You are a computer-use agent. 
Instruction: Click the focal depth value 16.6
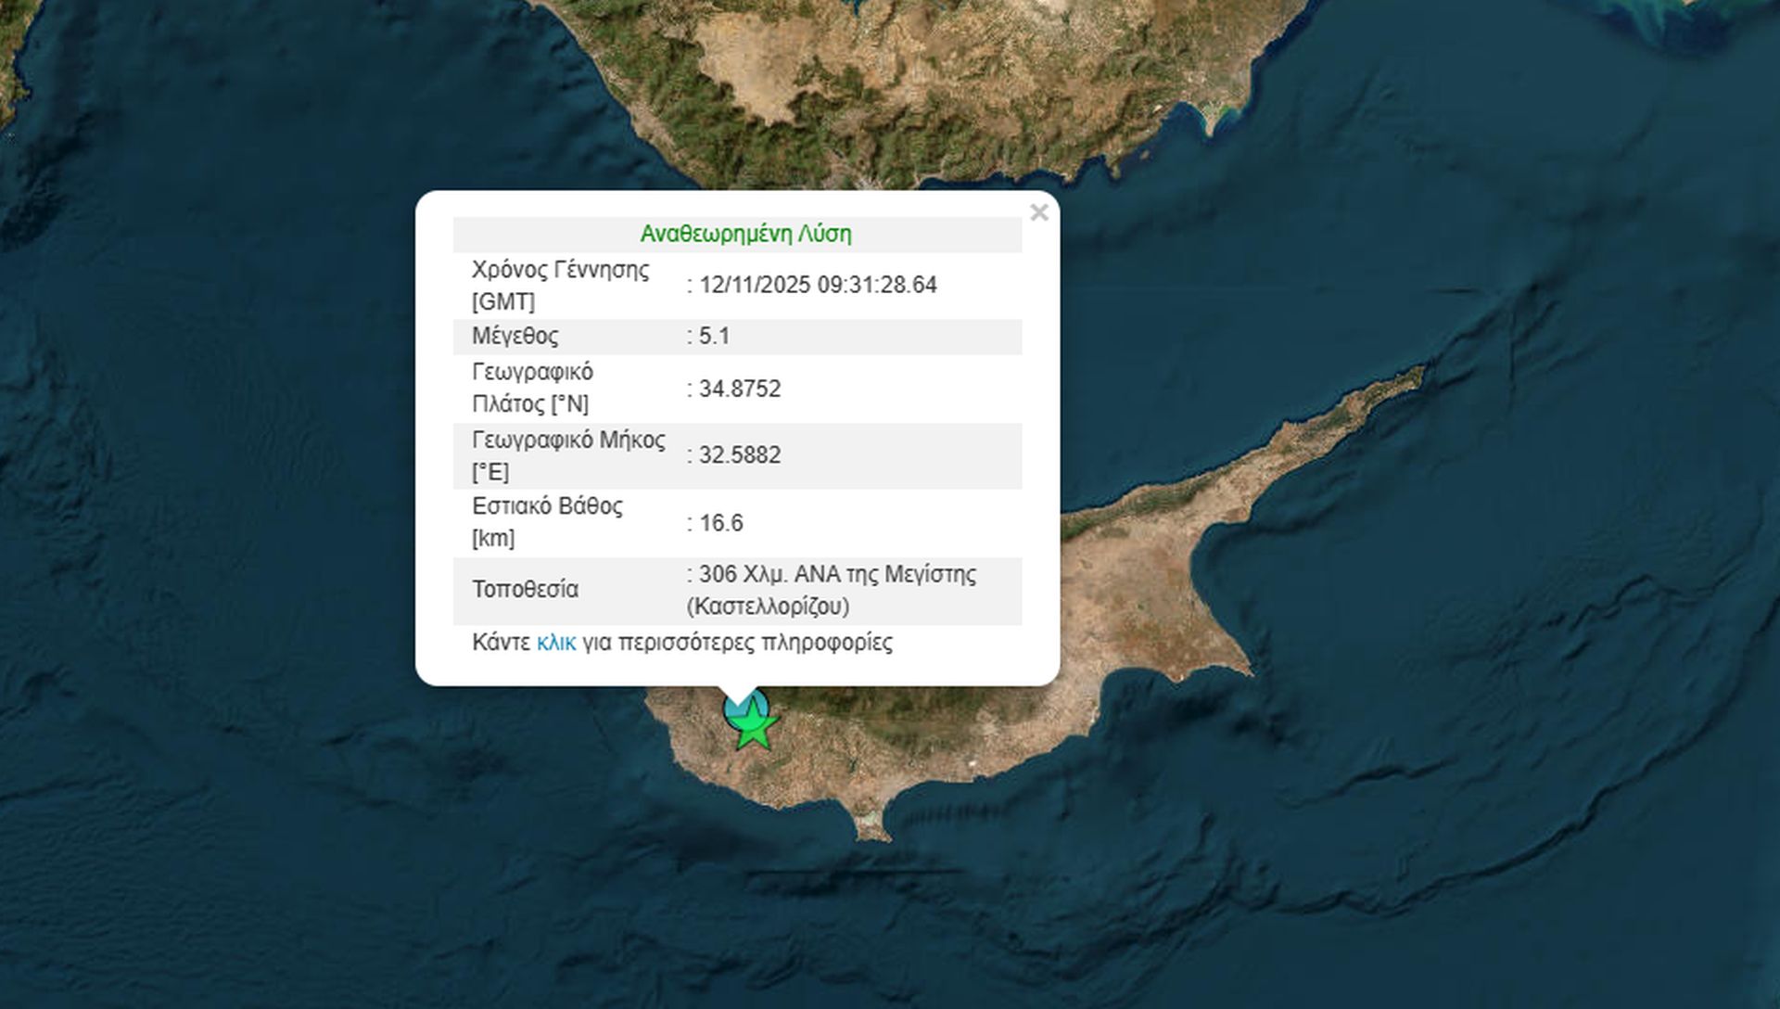[x=720, y=523]
